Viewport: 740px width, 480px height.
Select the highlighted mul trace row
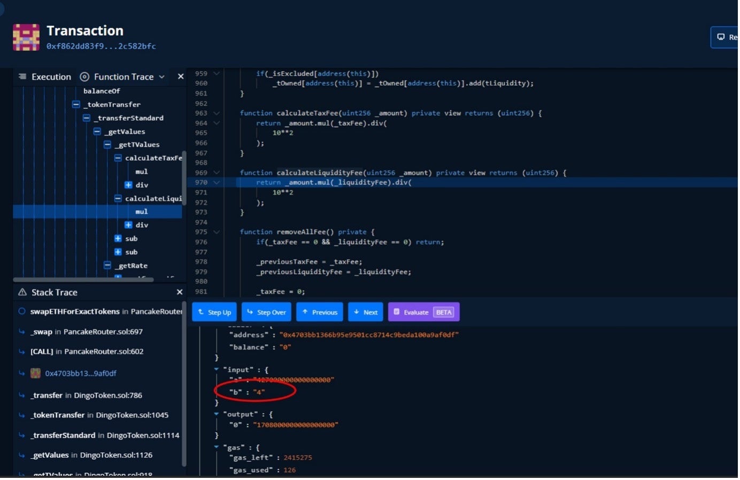click(x=98, y=212)
